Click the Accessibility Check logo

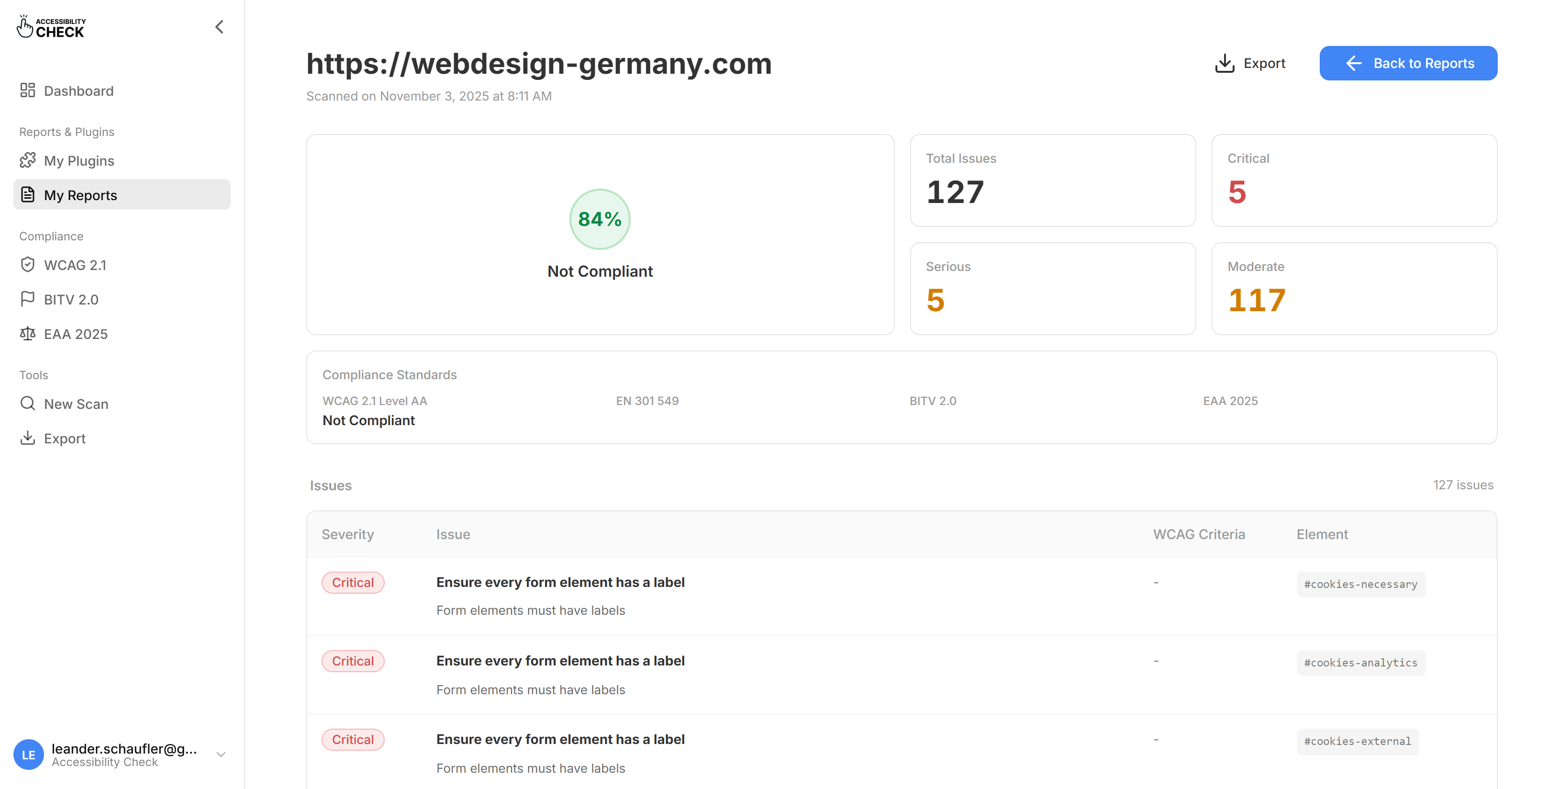pyautogui.click(x=51, y=26)
